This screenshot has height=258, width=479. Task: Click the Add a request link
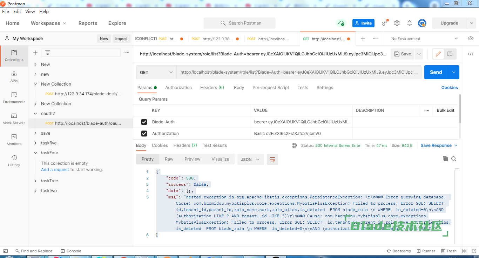[55, 170]
